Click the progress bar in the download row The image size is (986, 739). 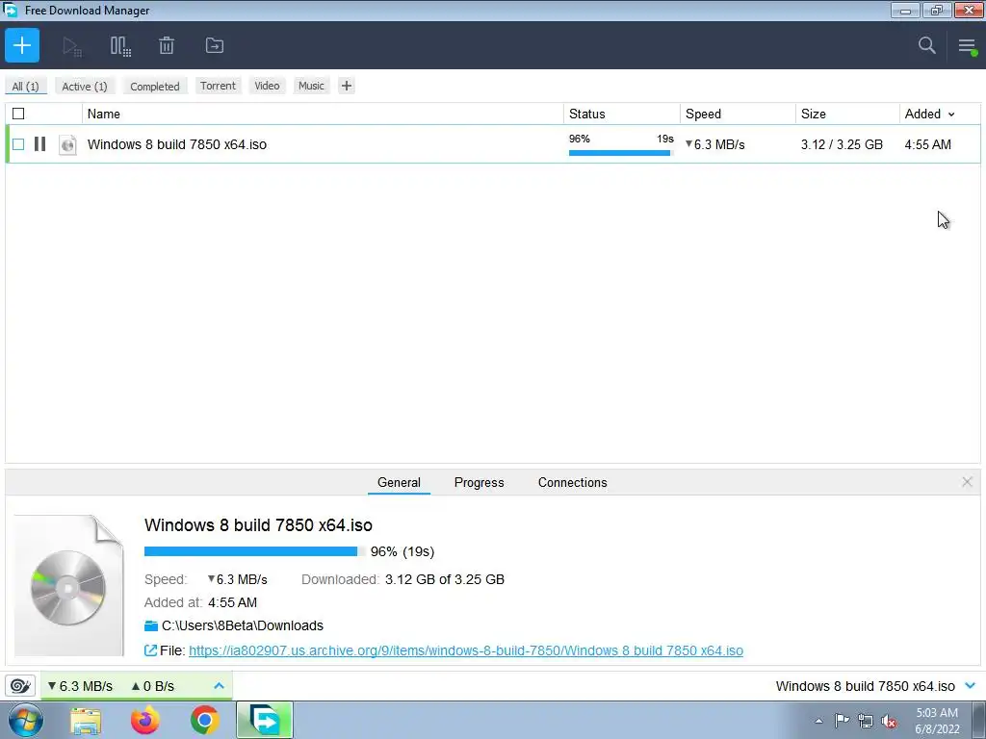click(621, 153)
